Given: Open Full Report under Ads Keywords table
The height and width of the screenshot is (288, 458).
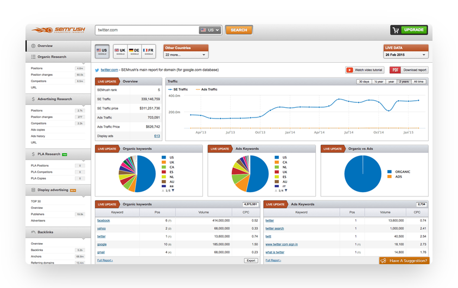Looking at the screenshot, I should pos(273,260).
